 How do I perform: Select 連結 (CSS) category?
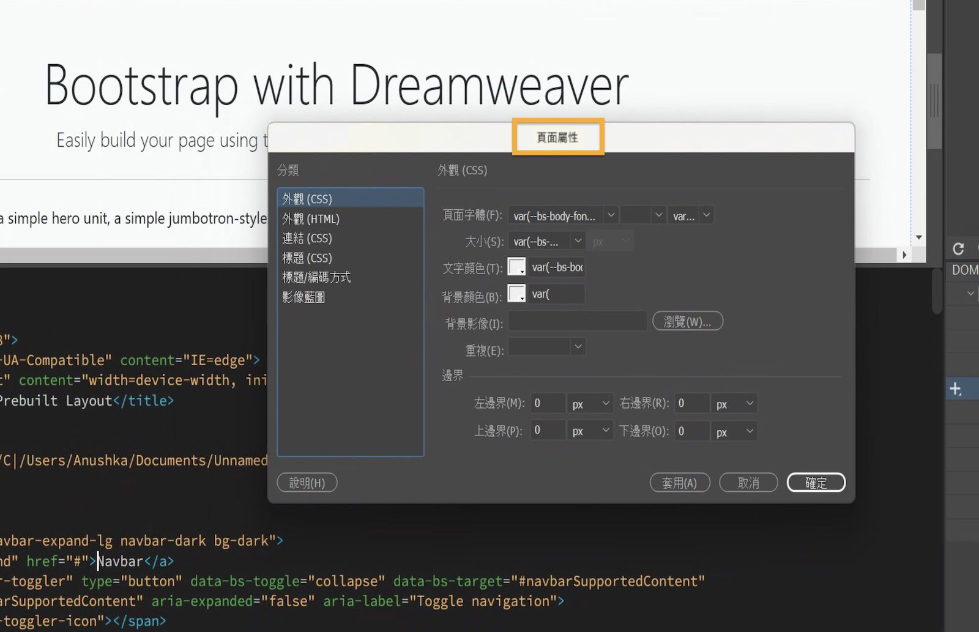(350, 238)
